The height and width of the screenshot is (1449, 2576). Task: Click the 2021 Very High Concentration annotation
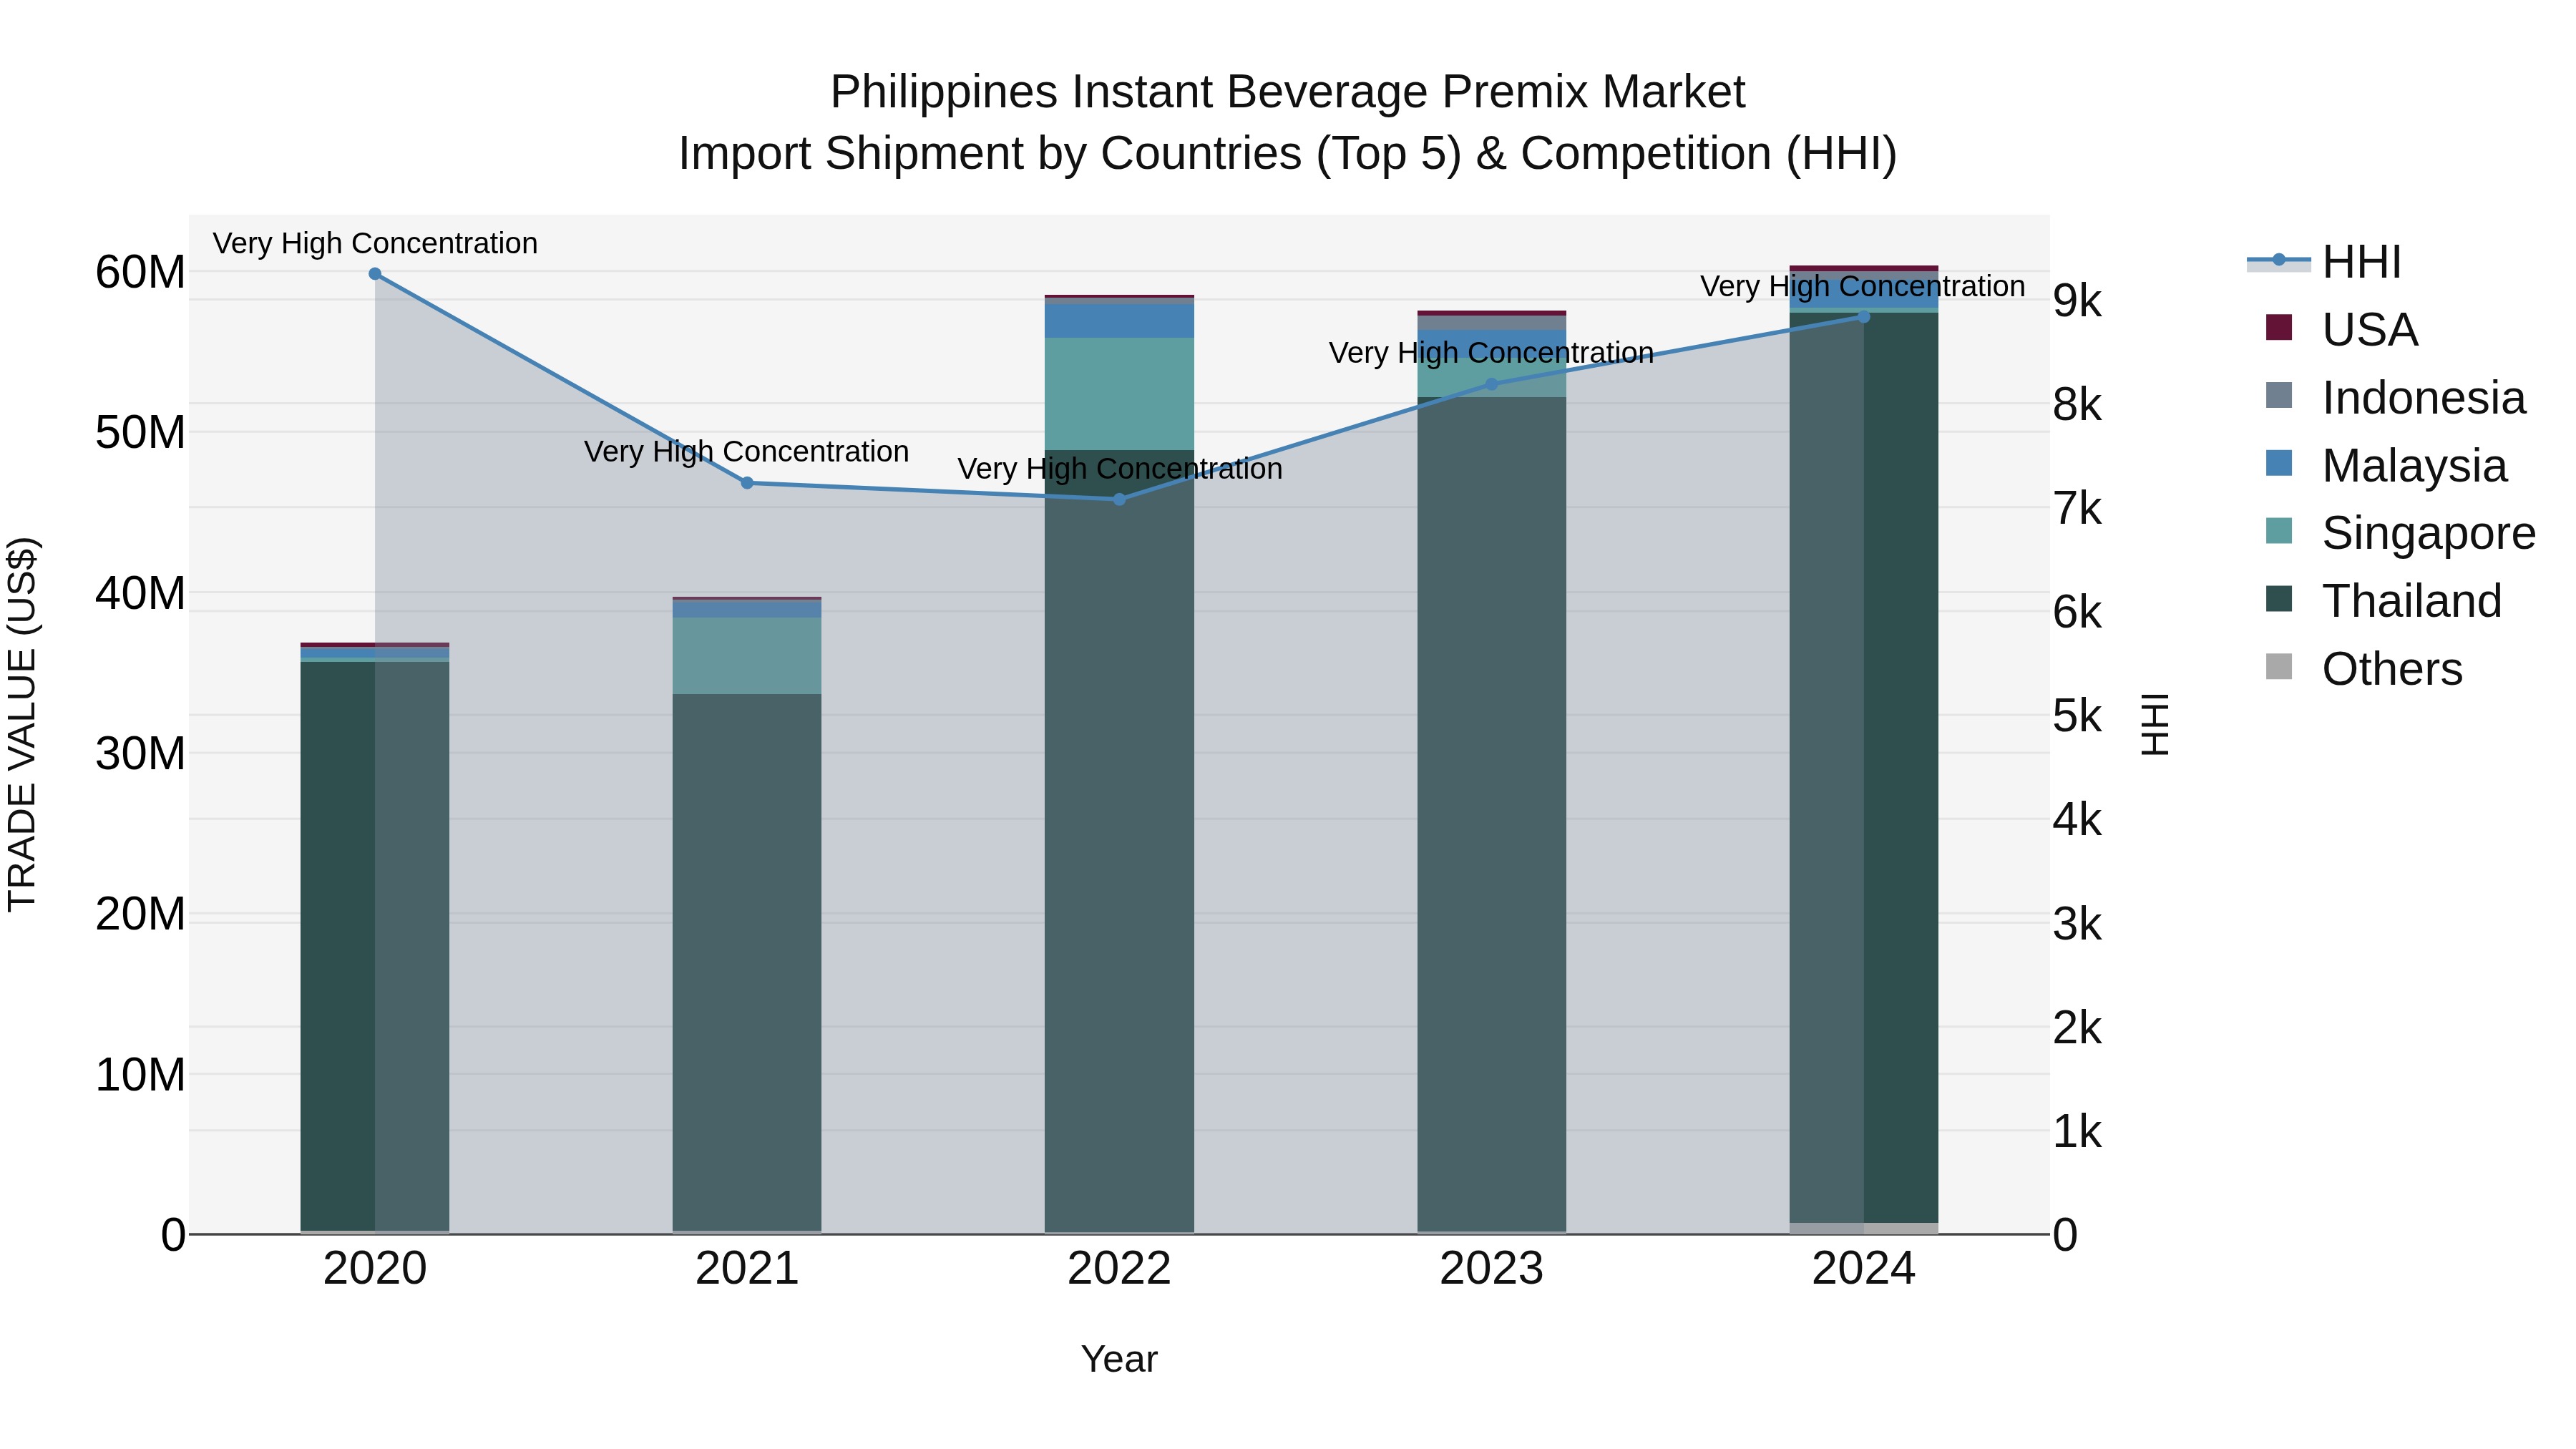coord(747,451)
